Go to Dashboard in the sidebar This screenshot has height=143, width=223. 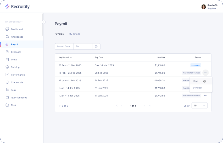click(17, 29)
